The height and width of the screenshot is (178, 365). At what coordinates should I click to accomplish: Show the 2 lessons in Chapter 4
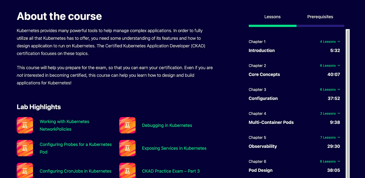[330, 113]
